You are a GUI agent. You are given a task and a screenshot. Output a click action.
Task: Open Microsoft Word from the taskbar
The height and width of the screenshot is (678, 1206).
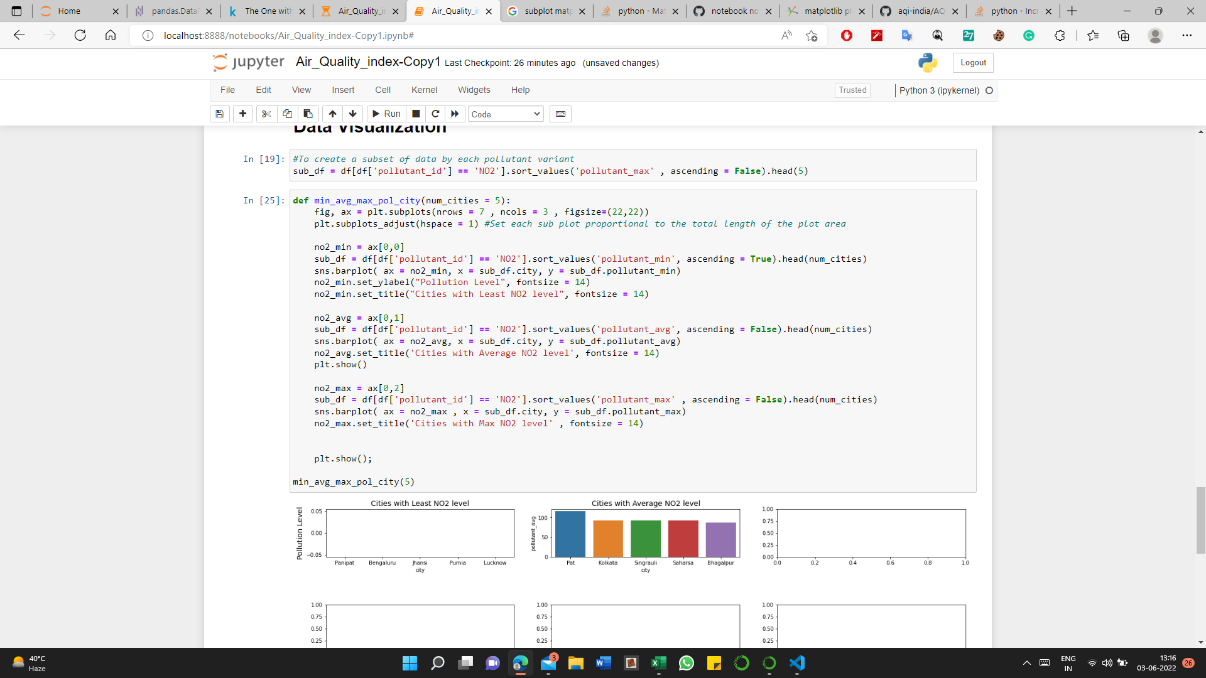[604, 663]
